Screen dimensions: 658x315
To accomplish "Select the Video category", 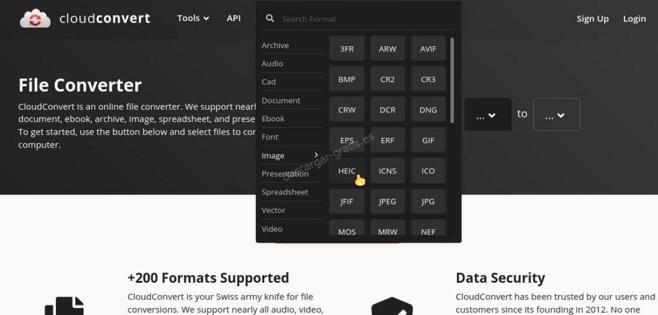I will click(x=272, y=229).
